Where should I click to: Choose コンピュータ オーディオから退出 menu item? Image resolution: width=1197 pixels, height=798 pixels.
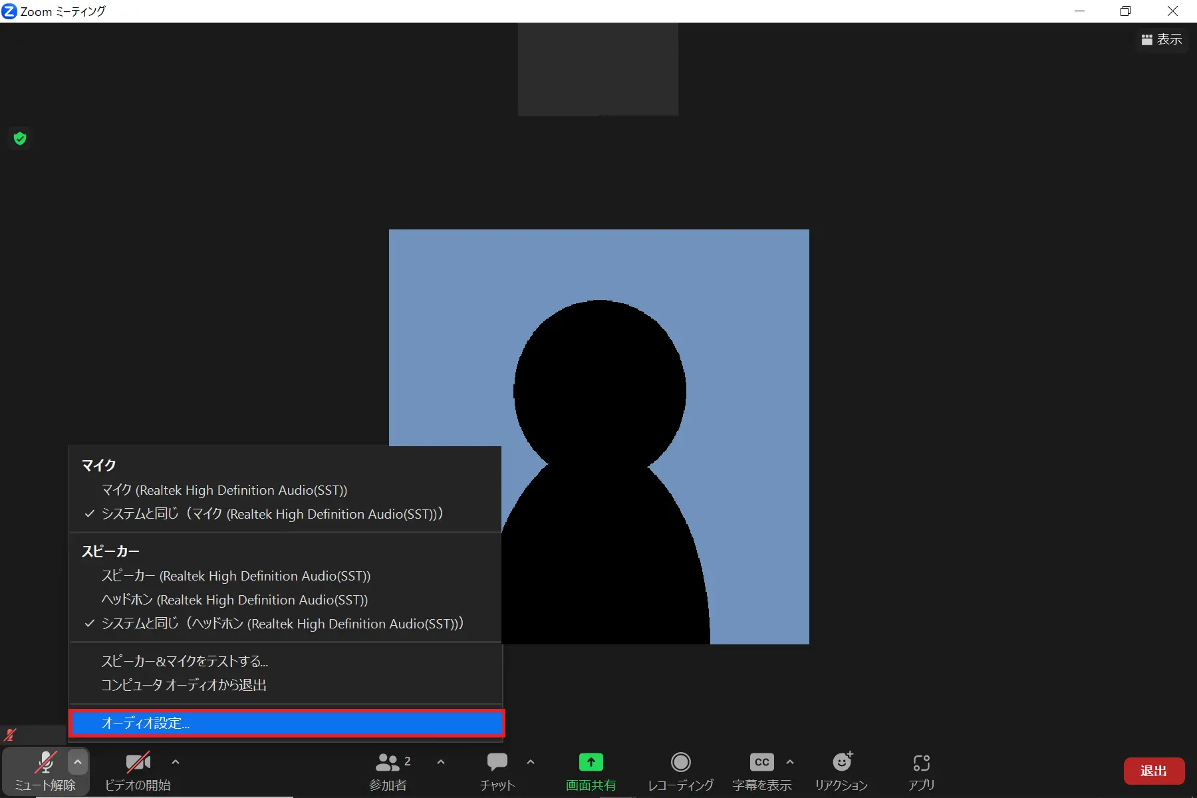[285, 685]
